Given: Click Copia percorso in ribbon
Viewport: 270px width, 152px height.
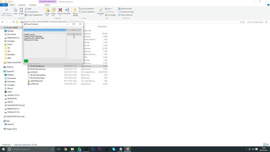Looking at the screenshot, I should click(x=32, y=12).
